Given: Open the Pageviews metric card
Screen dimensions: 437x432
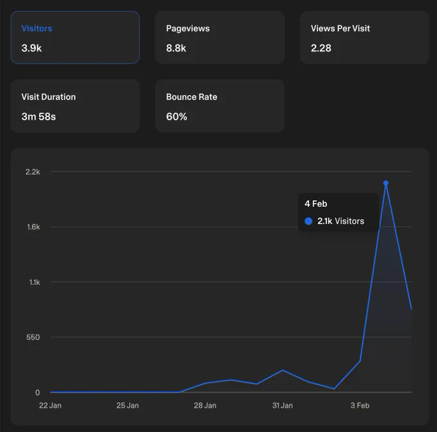Looking at the screenshot, I should click(220, 38).
